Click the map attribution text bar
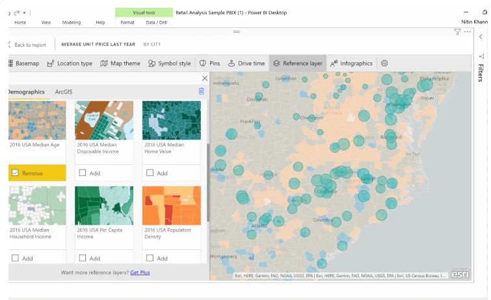491x300 pixels. coord(339,275)
